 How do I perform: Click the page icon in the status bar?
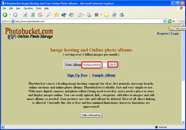click(3, 127)
